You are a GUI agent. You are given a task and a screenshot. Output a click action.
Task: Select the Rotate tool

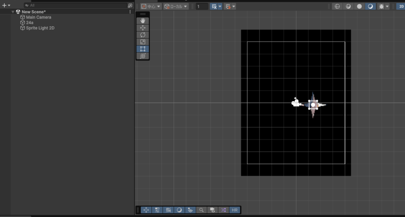pyautogui.click(x=143, y=35)
